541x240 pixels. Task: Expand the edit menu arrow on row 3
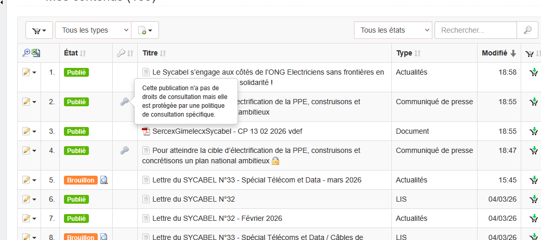click(x=35, y=132)
